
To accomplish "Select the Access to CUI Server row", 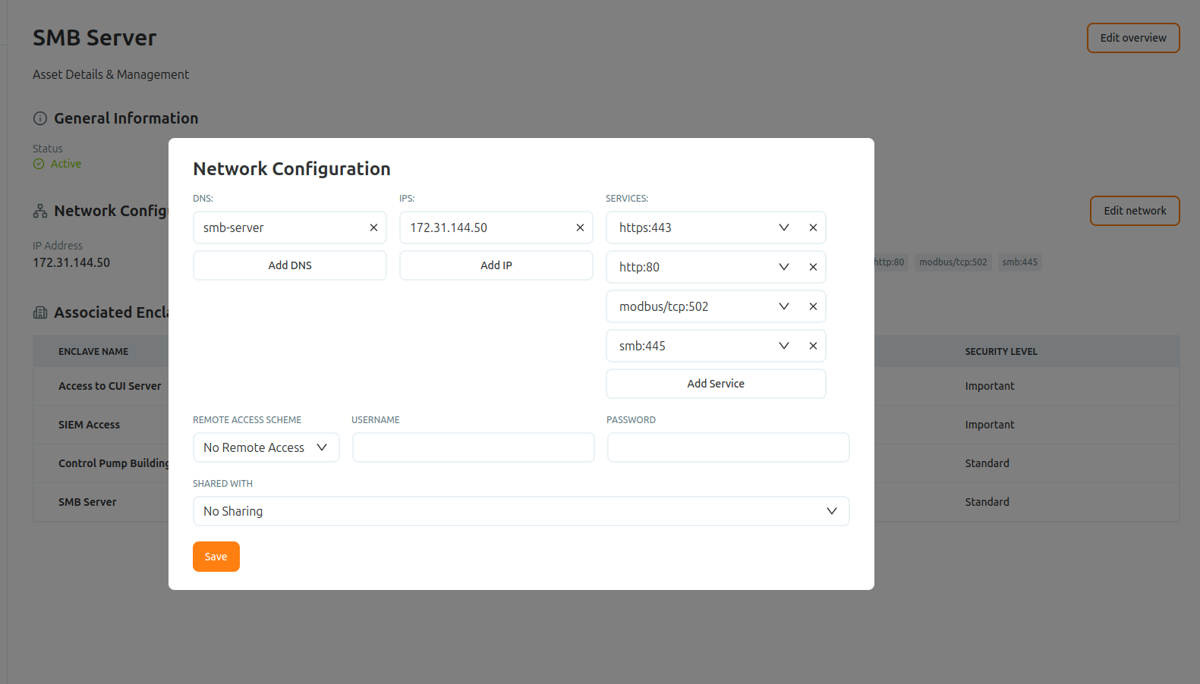I will [606, 386].
